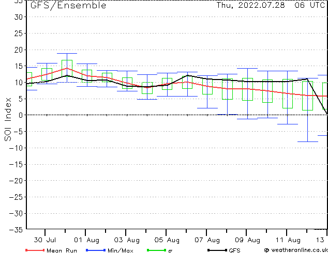This screenshot has width=328, height=253.
Task: Click the x-axis date '05 Aug'
Action: tap(167, 240)
